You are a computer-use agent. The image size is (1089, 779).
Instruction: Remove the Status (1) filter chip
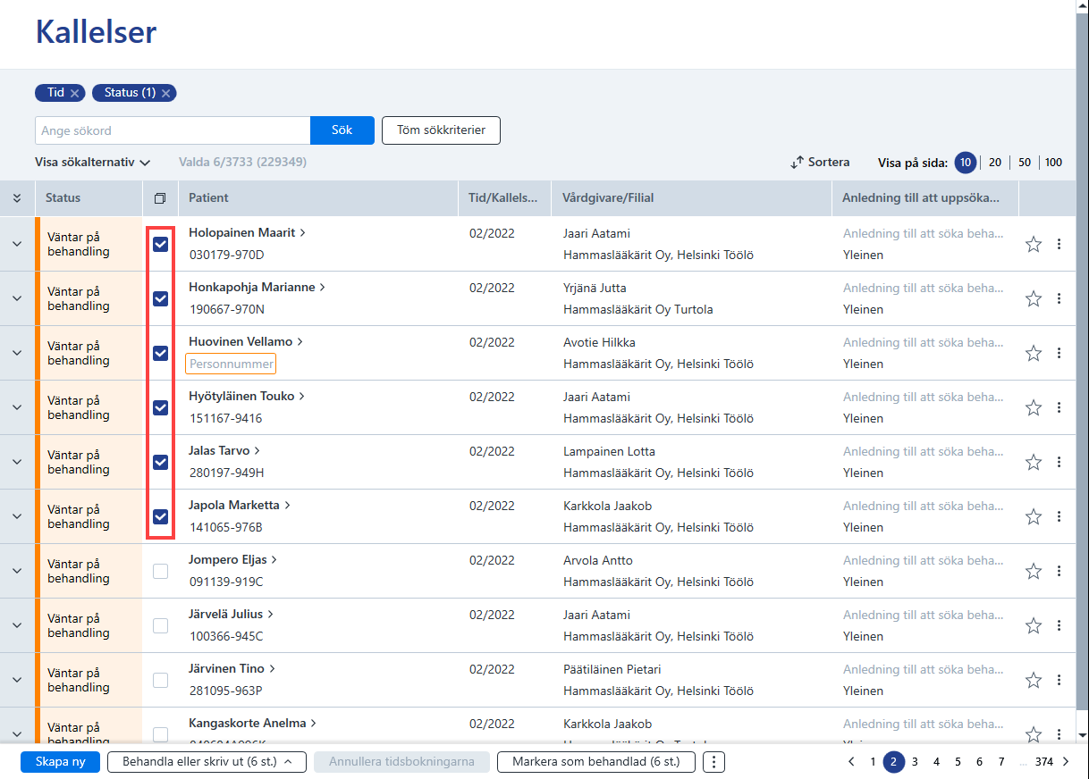[x=166, y=93]
